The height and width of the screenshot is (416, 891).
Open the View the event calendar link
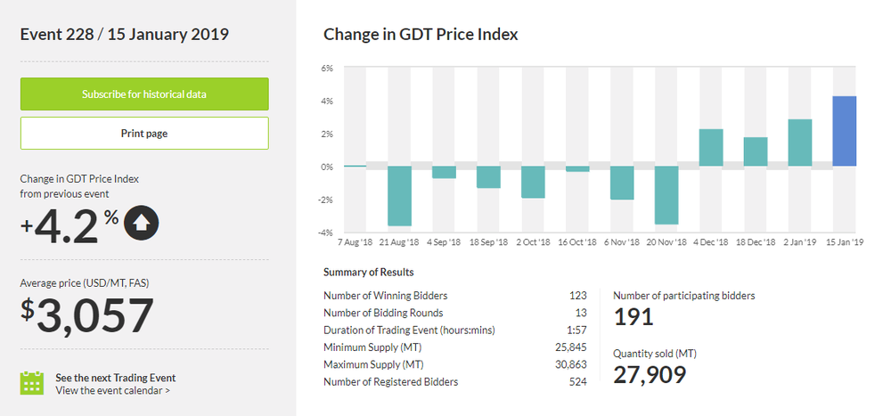113,390
